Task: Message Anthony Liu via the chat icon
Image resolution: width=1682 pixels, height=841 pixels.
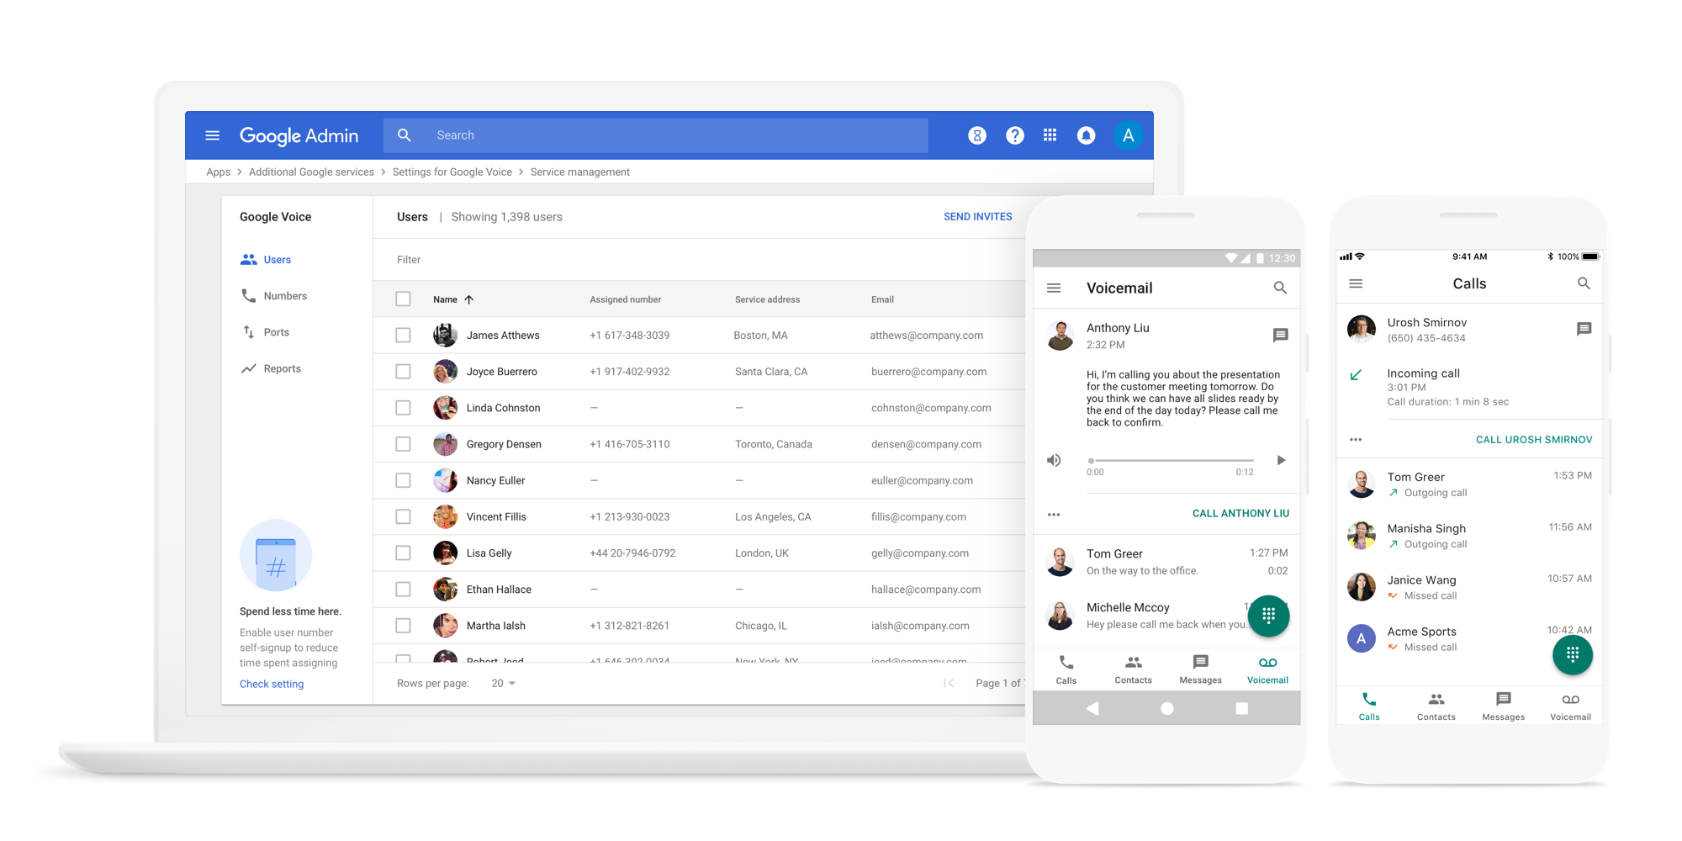Action: click(1280, 336)
